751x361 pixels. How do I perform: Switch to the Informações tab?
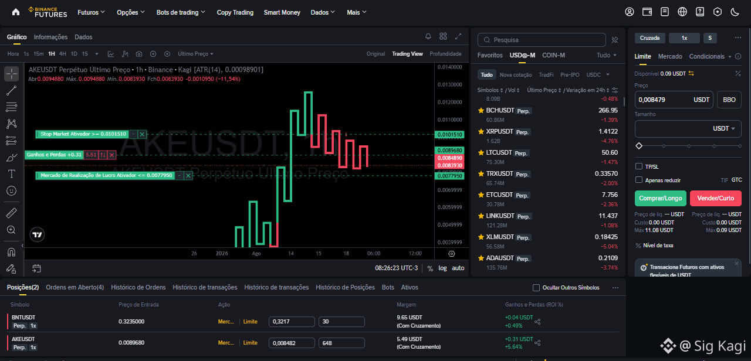coord(50,37)
